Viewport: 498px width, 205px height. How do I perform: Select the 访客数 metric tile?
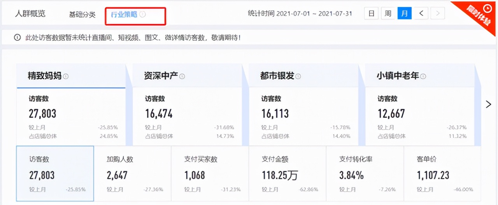pos(55,174)
